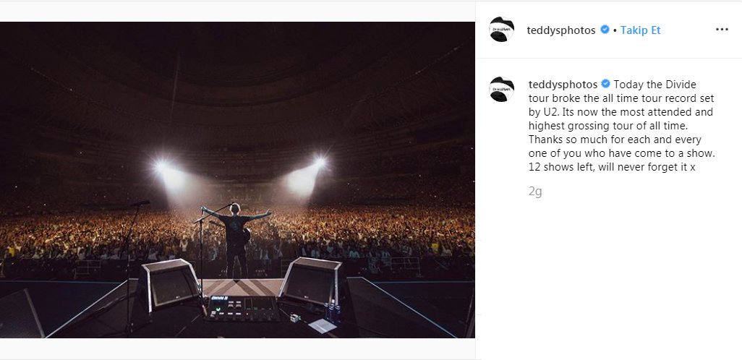Open teddysphotos profile from caption username
742x360 pixels.
click(563, 85)
